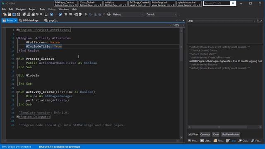This screenshot has width=265, height=149.
Task: Click the Increase indent toolbar icon
Action: point(80,14)
